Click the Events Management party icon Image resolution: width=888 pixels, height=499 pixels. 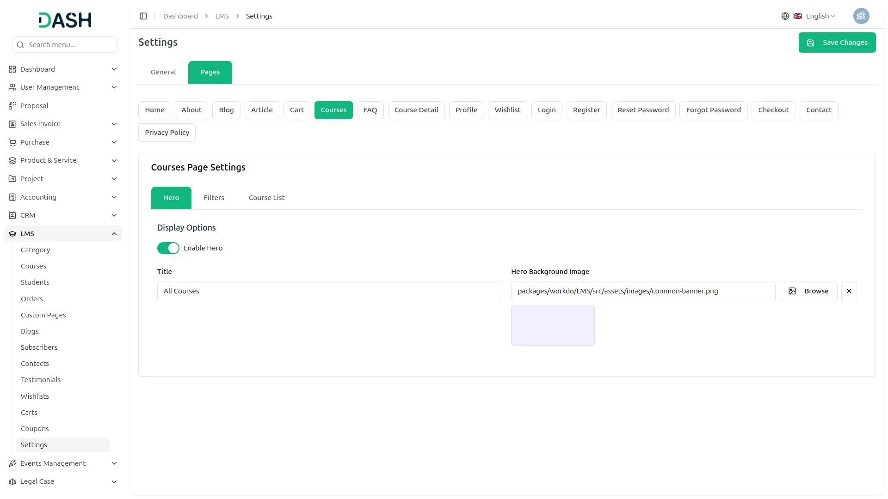(x=12, y=463)
